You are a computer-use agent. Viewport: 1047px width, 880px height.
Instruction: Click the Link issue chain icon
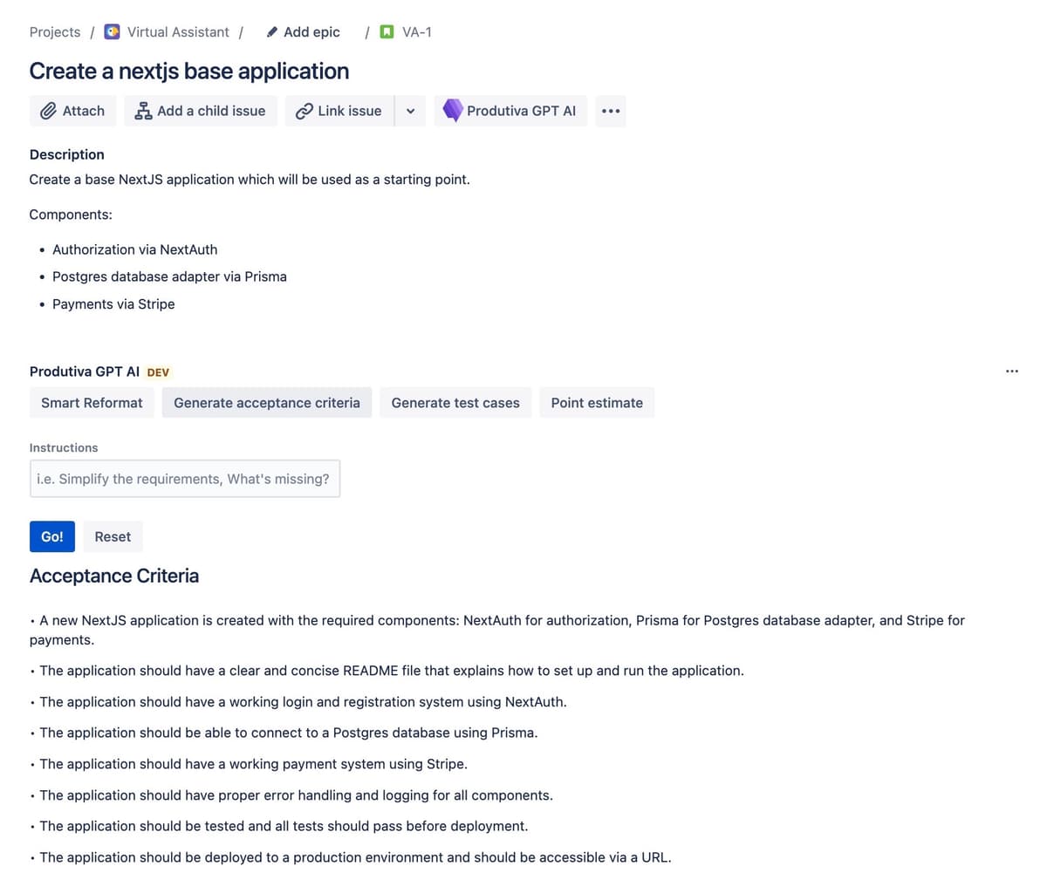[304, 111]
